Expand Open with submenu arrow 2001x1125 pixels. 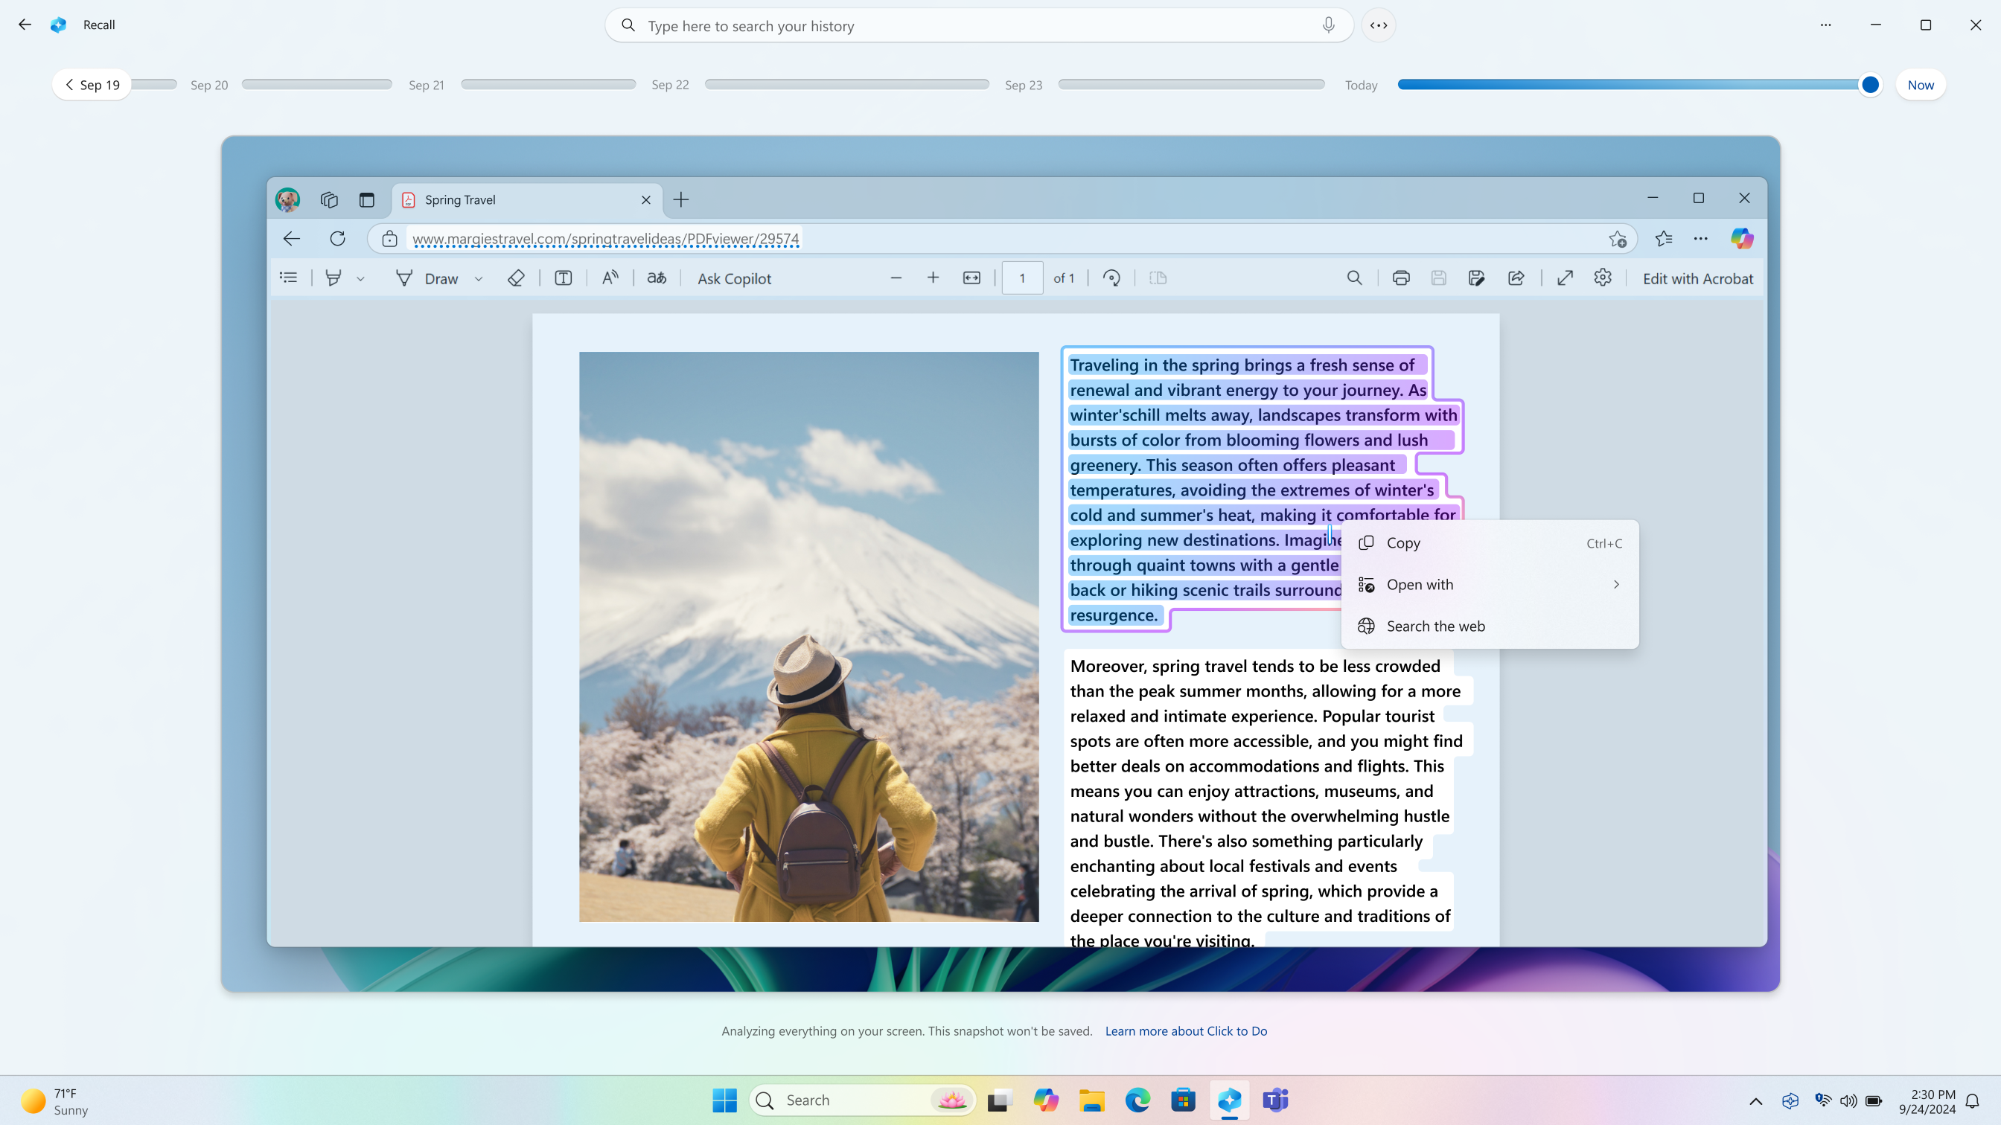point(1618,584)
